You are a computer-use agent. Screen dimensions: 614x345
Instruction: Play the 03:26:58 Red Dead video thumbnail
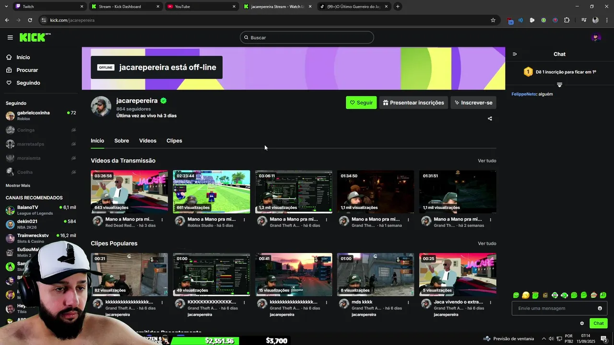click(130, 192)
